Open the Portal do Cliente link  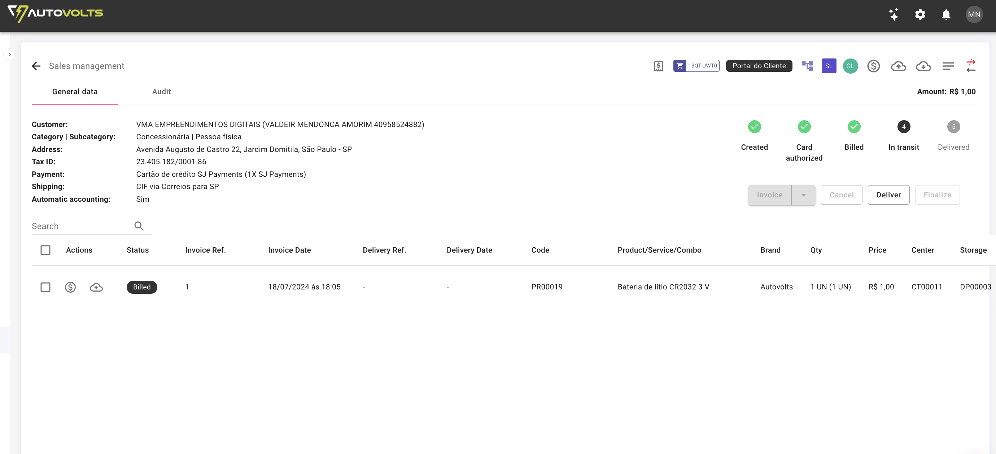point(759,66)
